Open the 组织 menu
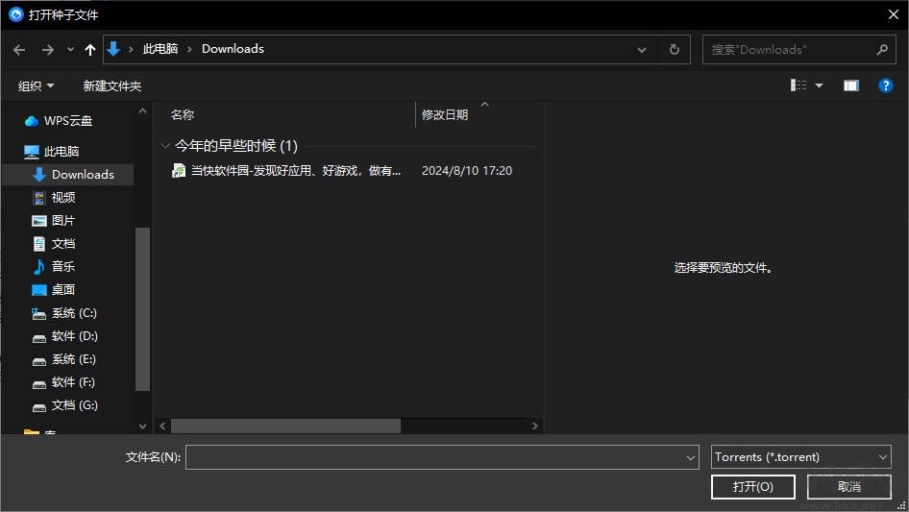This screenshot has height=512, width=909. 36,85
